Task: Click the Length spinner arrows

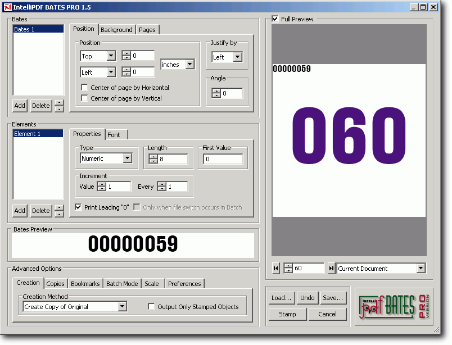Action: 153,159
